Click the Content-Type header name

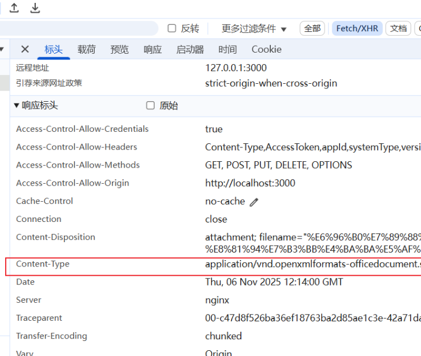click(43, 264)
